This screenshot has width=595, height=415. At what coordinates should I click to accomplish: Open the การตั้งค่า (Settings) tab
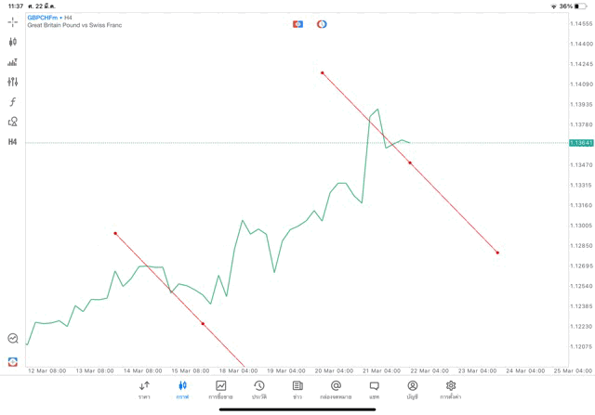pyautogui.click(x=451, y=389)
